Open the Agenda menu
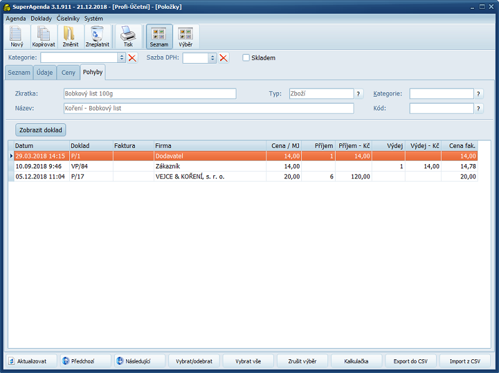Screen dimensions: 499x373 (x=16, y=19)
